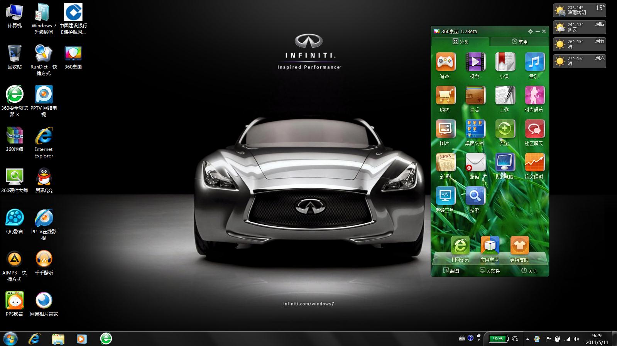Open the 周六 weather forecast tile

coord(580,61)
